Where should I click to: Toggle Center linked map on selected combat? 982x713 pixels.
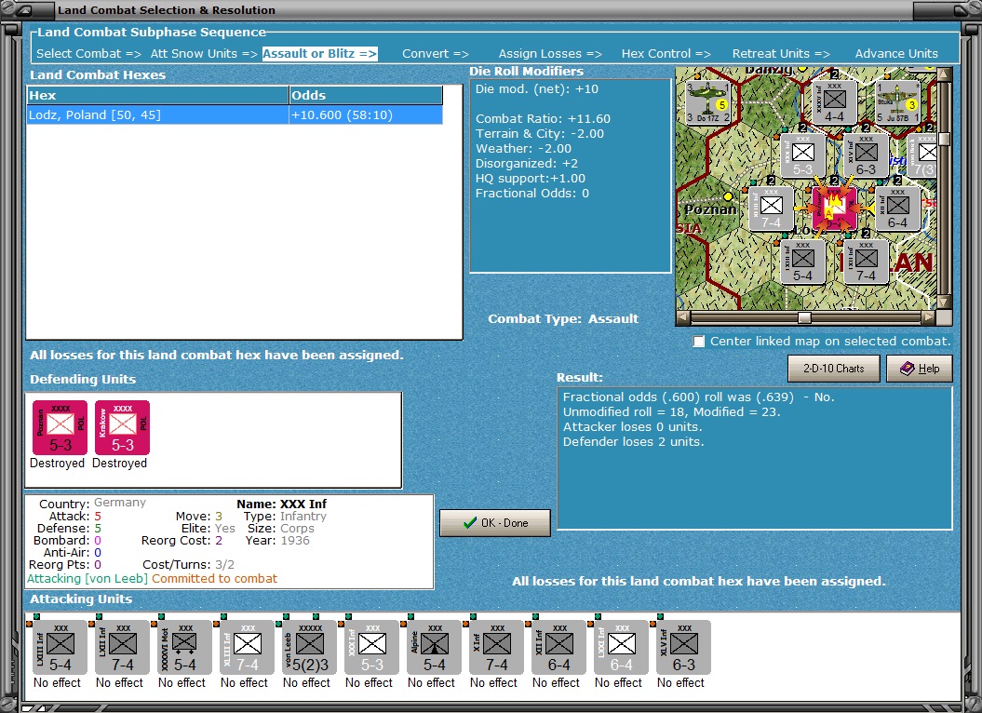click(699, 342)
